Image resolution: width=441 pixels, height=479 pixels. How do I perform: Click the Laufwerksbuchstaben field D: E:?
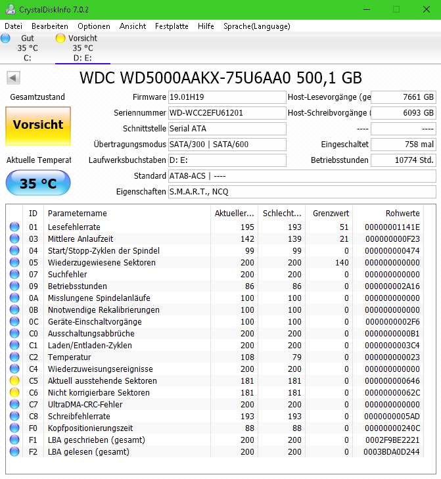(x=227, y=160)
